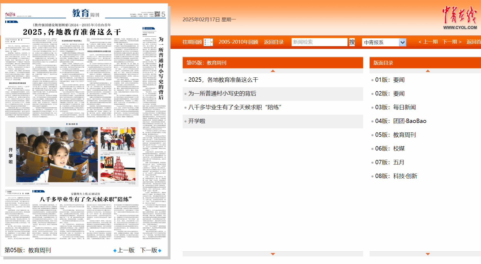The width and height of the screenshot is (481, 264).
Task: Click the QR code on the newspaper masthead
Action: pyautogui.click(x=157, y=14)
